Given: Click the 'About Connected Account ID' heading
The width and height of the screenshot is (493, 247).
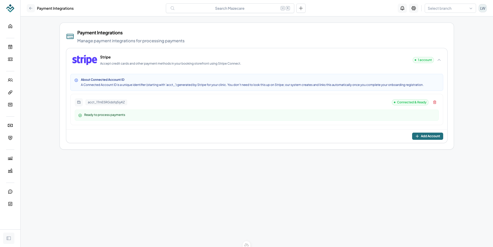Looking at the screenshot, I should (103, 80).
